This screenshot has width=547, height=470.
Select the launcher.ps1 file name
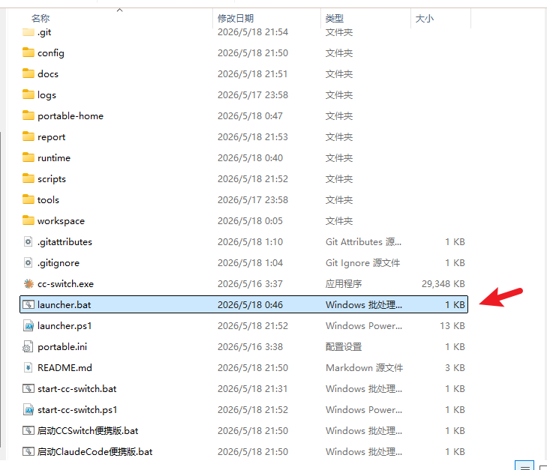tap(65, 326)
